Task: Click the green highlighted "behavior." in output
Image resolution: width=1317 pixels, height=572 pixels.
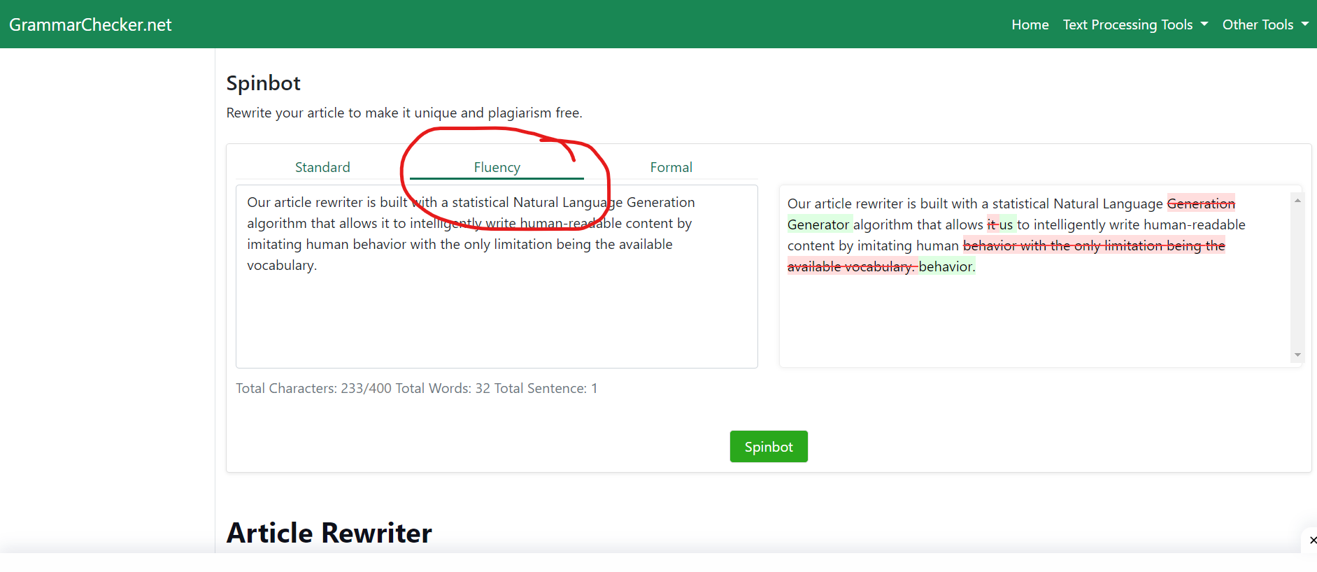Action: [946, 266]
